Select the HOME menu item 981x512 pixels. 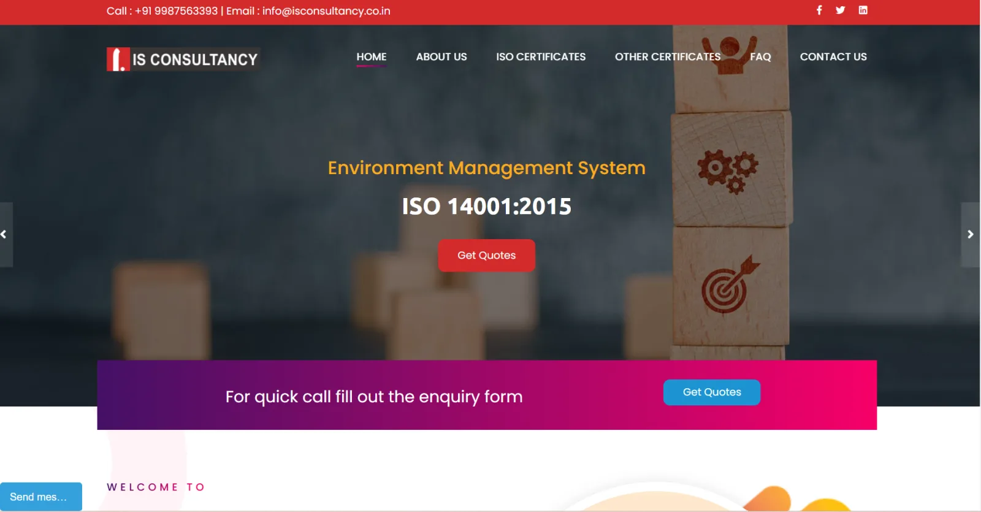372,57
